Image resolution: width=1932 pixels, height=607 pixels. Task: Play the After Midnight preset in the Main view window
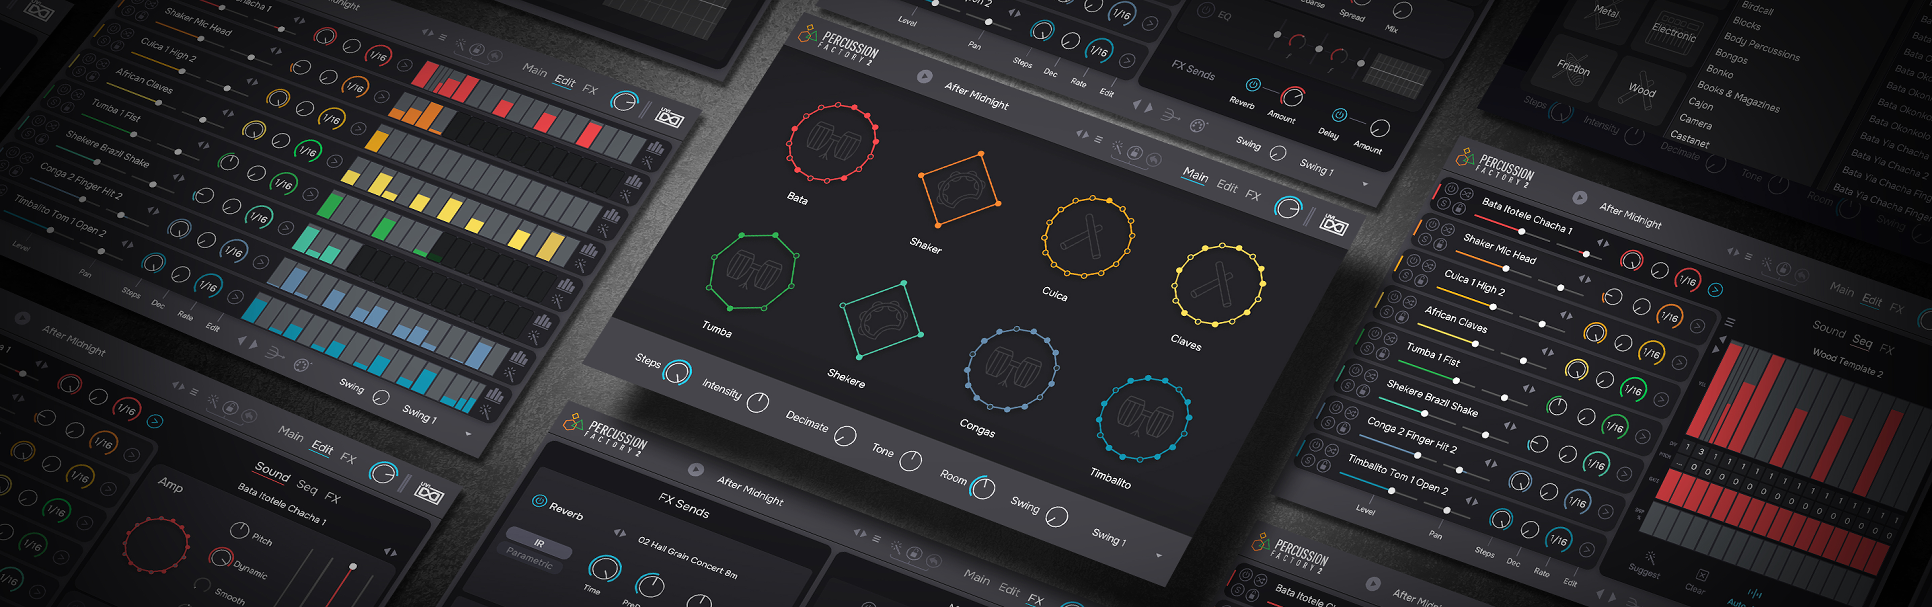tap(924, 76)
